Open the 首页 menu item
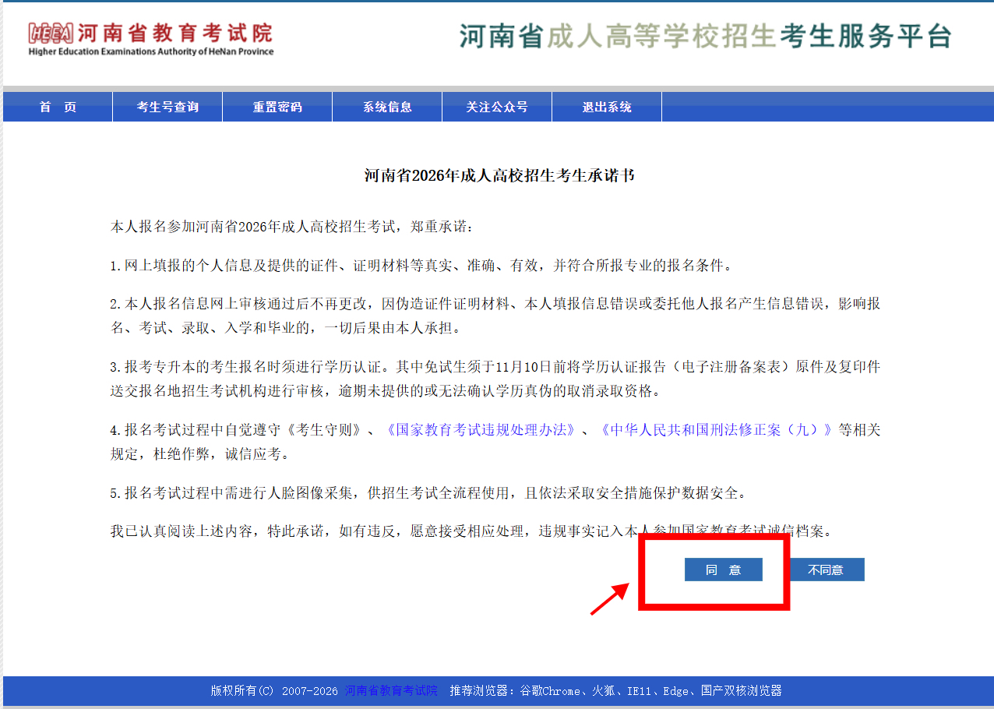 (x=58, y=107)
